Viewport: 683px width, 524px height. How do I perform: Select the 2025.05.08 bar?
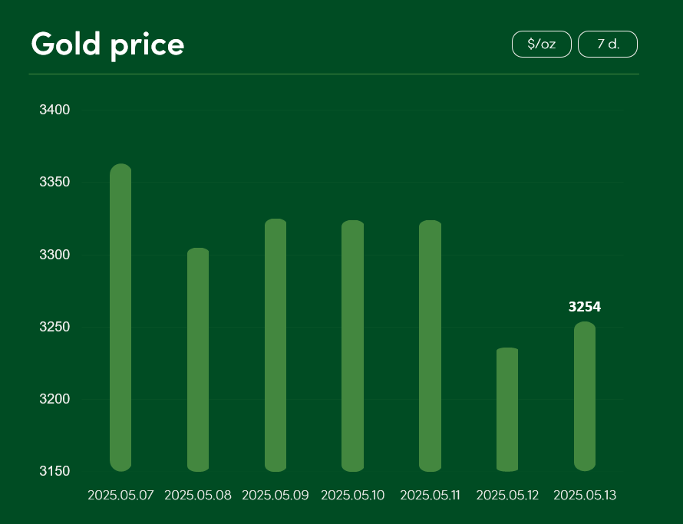point(198,360)
